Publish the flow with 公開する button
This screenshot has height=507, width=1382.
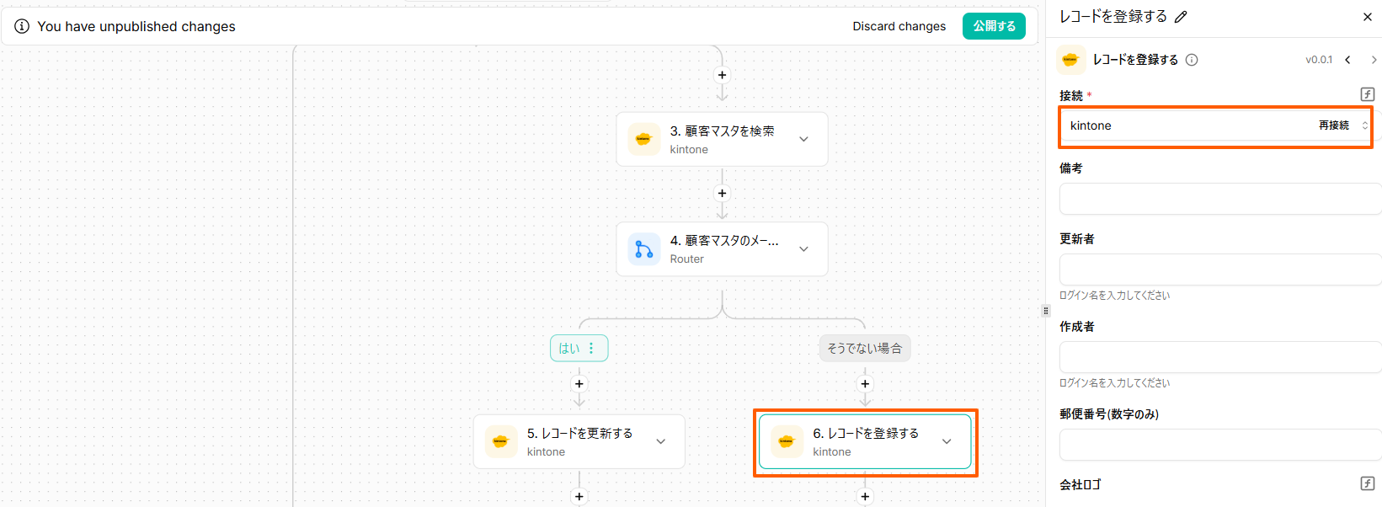click(994, 26)
